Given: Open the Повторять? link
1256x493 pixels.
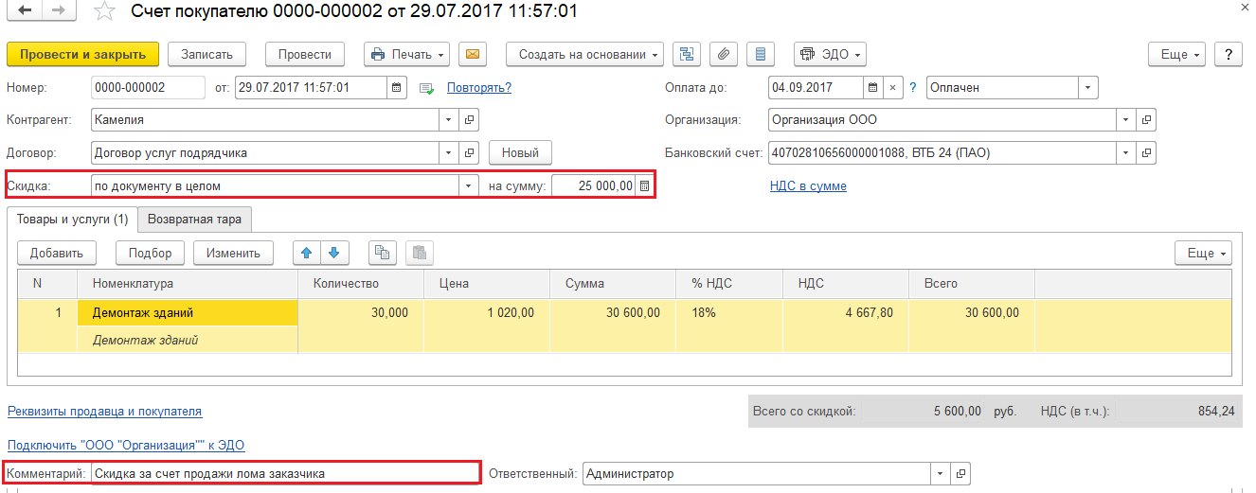Looking at the screenshot, I should coord(479,88).
